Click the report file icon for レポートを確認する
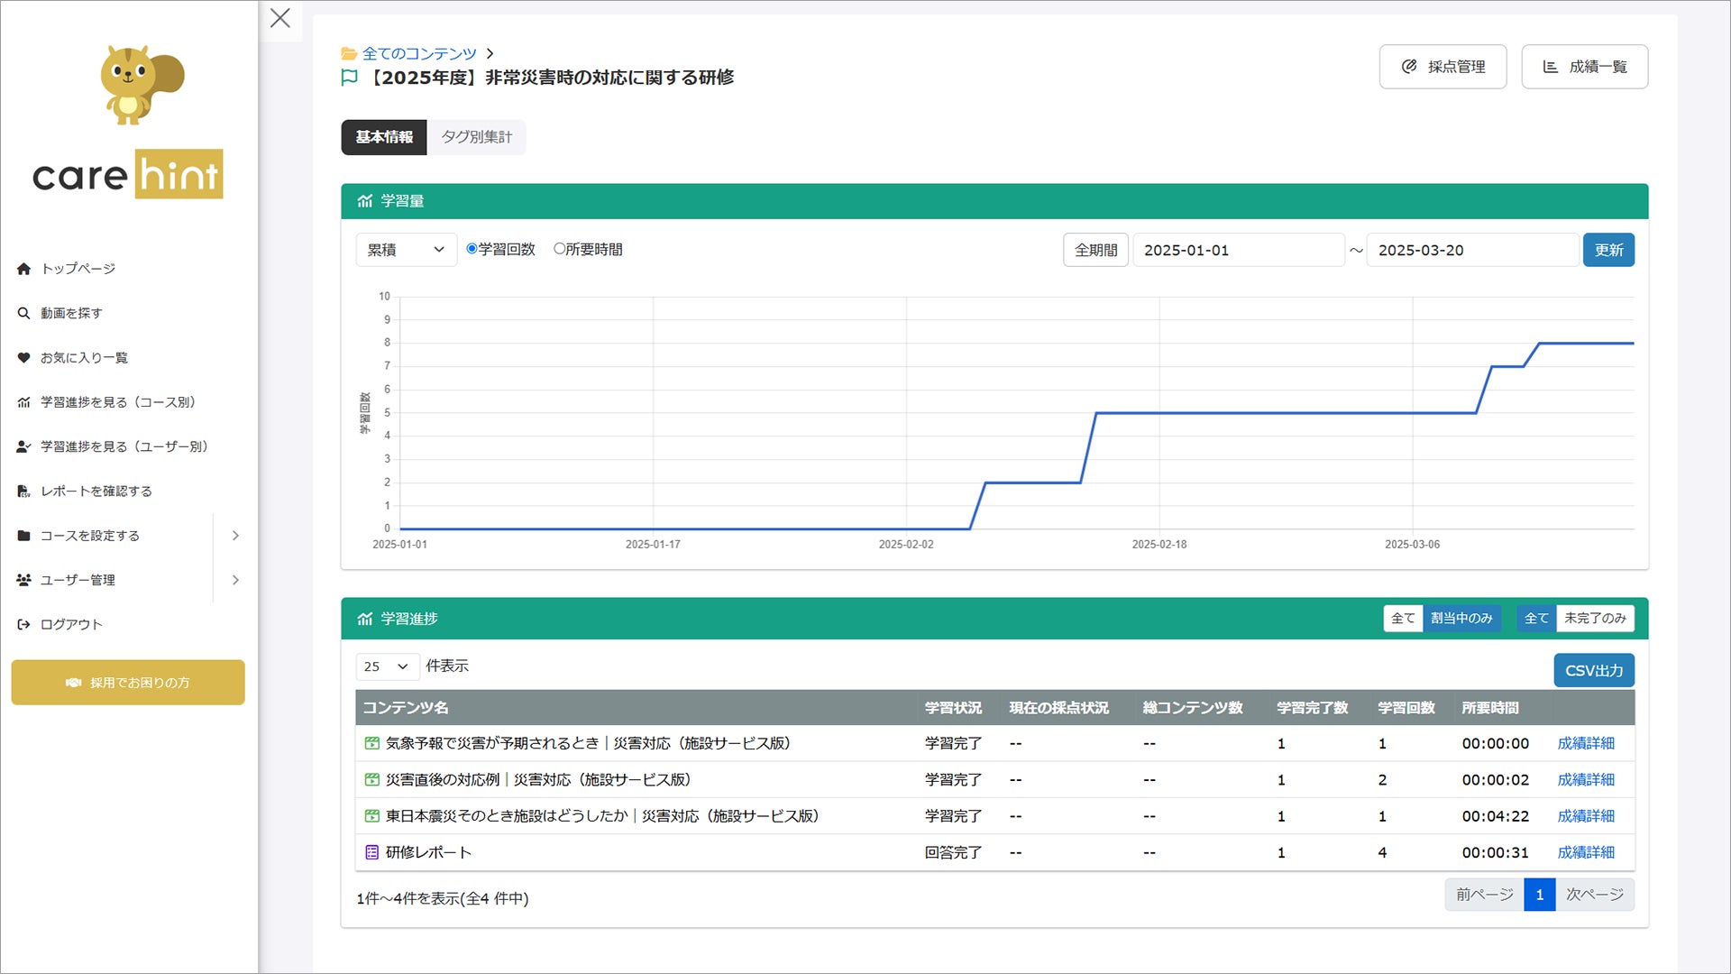The width and height of the screenshot is (1731, 974). [x=23, y=492]
